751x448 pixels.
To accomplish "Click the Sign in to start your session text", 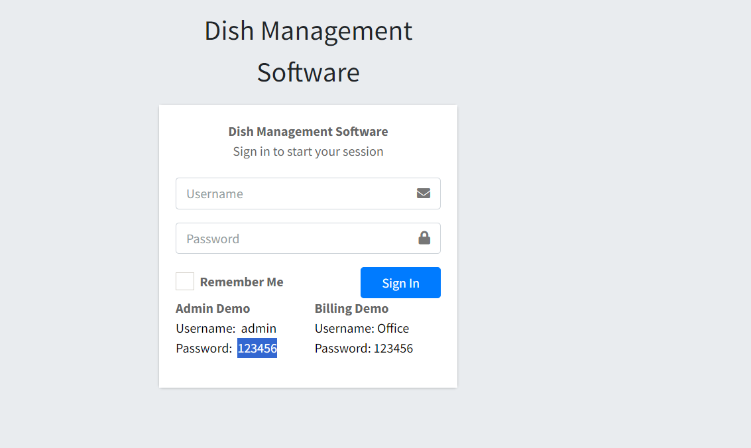I will [x=308, y=151].
